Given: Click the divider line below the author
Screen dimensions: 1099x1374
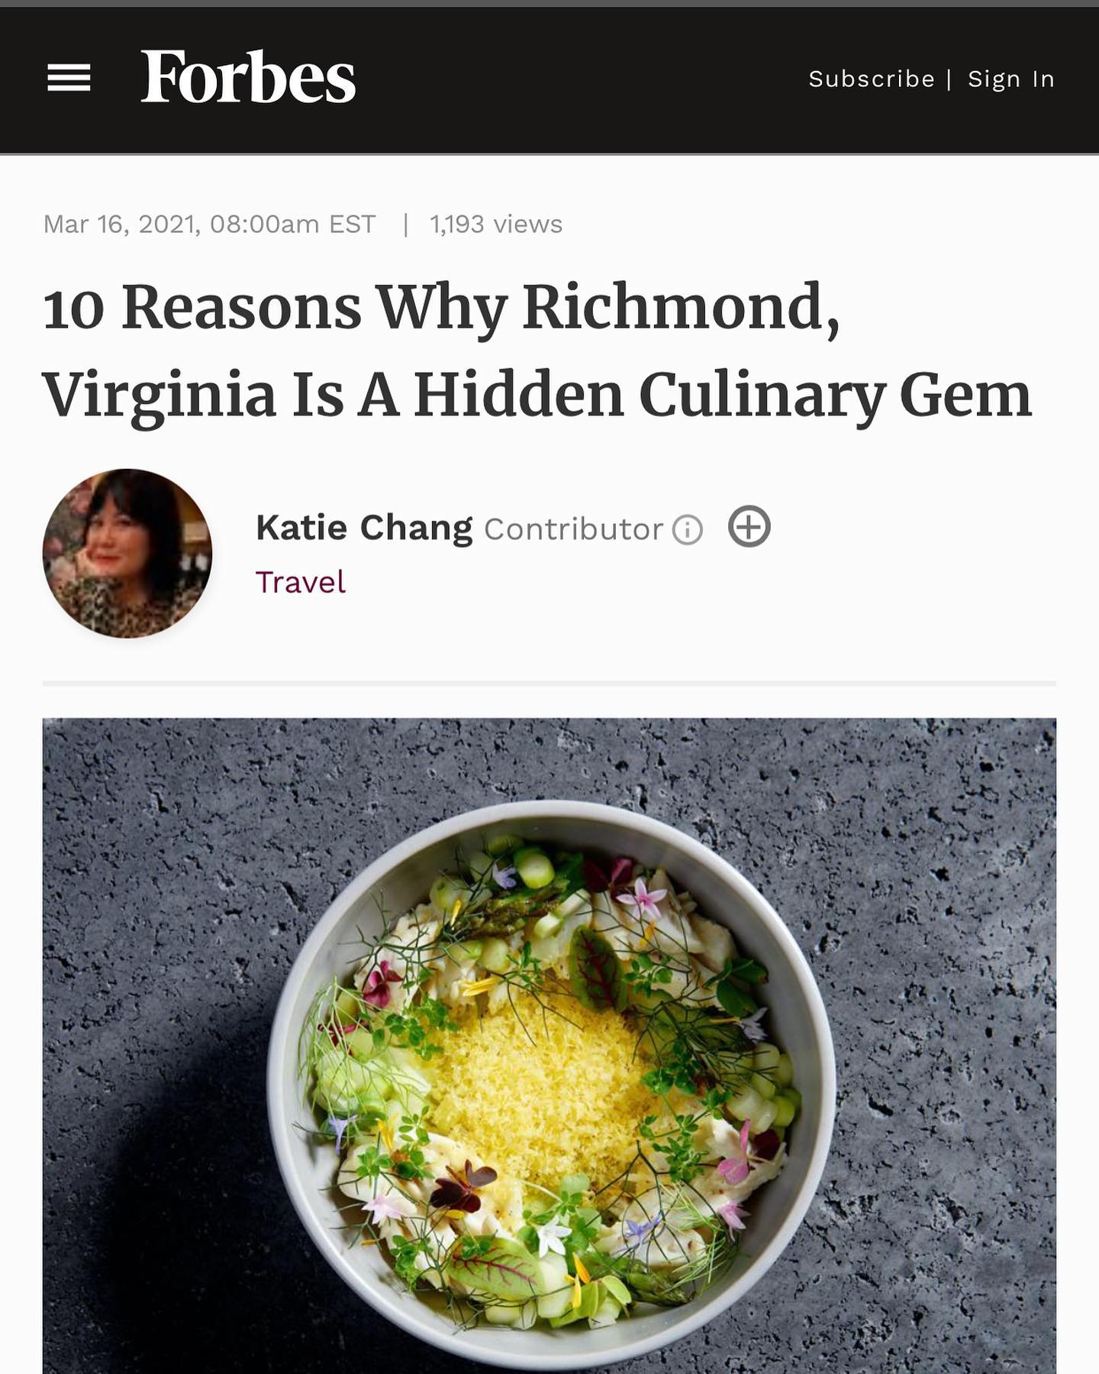Looking at the screenshot, I should [x=549, y=683].
